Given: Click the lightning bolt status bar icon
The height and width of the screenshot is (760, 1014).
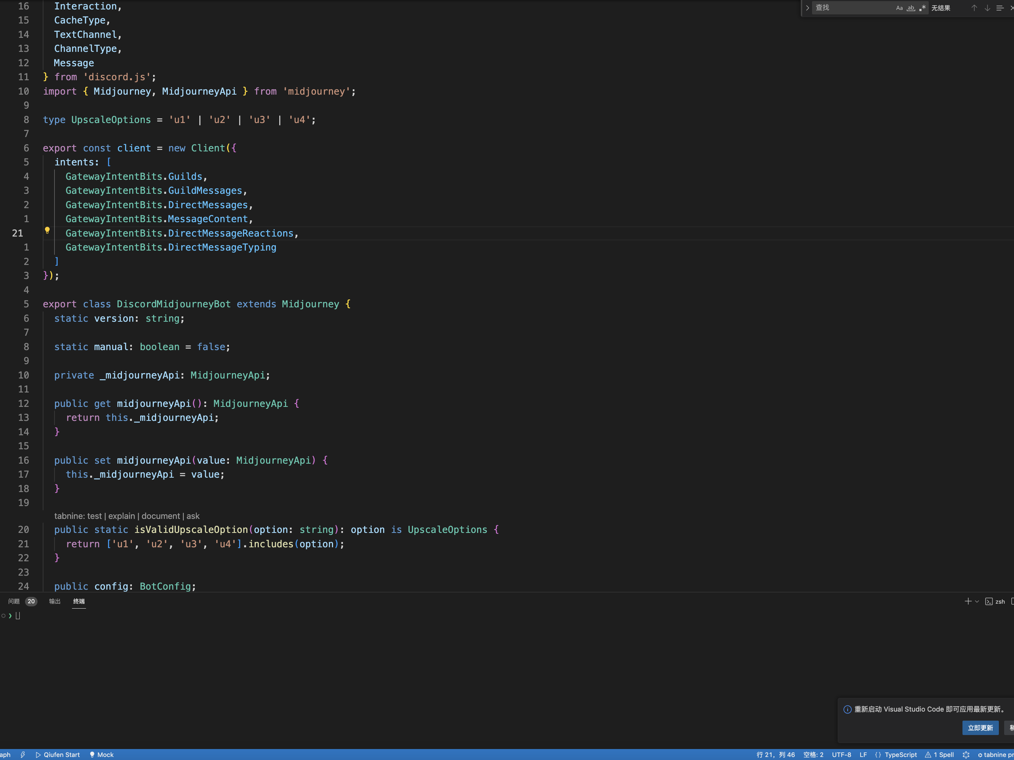Looking at the screenshot, I should [22, 754].
